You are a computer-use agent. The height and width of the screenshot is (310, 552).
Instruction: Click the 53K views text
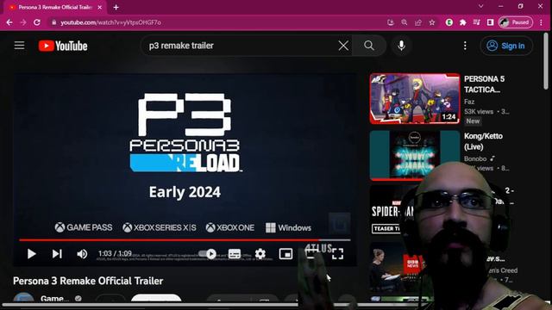(479, 112)
